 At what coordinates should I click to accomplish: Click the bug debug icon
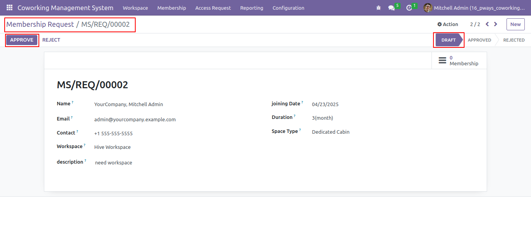point(379,8)
